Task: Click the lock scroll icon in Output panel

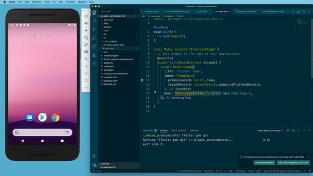Action: pos(293,131)
